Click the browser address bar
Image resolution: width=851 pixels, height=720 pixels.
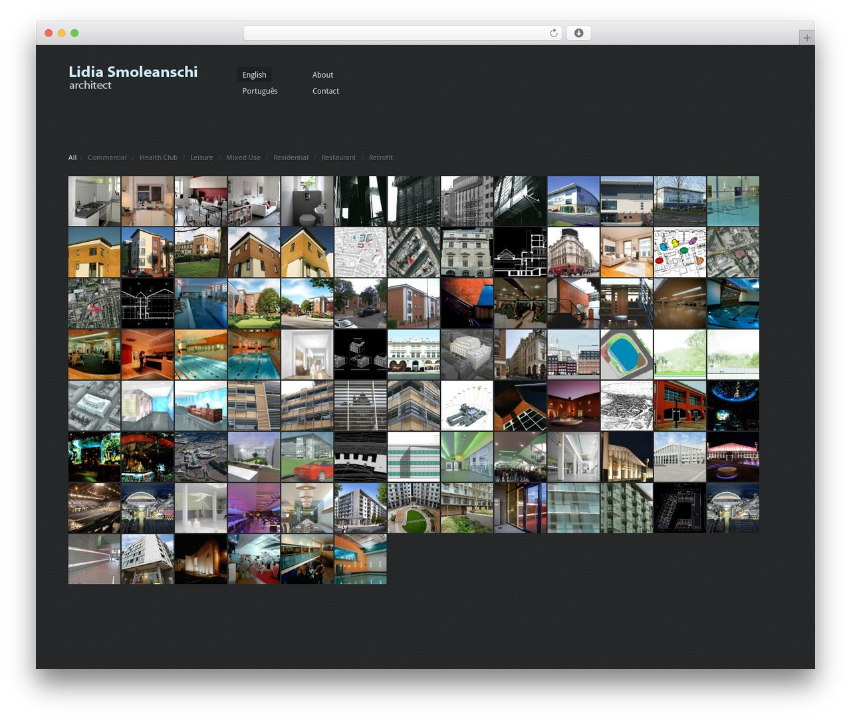click(402, 33)
